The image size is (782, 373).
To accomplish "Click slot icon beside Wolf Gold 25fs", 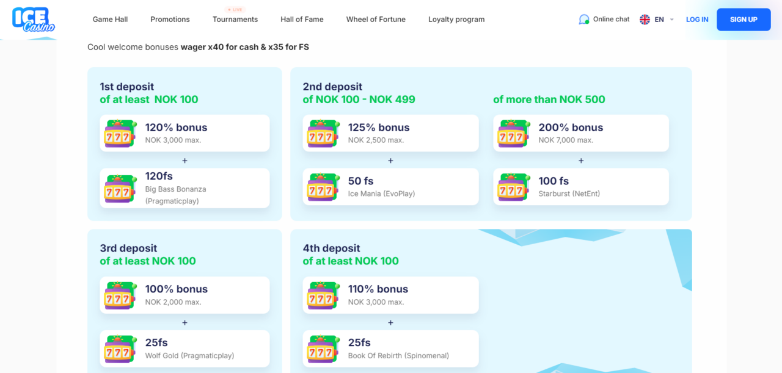I will 120,349.
